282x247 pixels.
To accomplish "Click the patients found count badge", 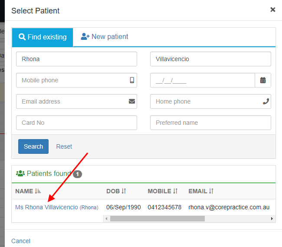I will (x=77, y=174).
